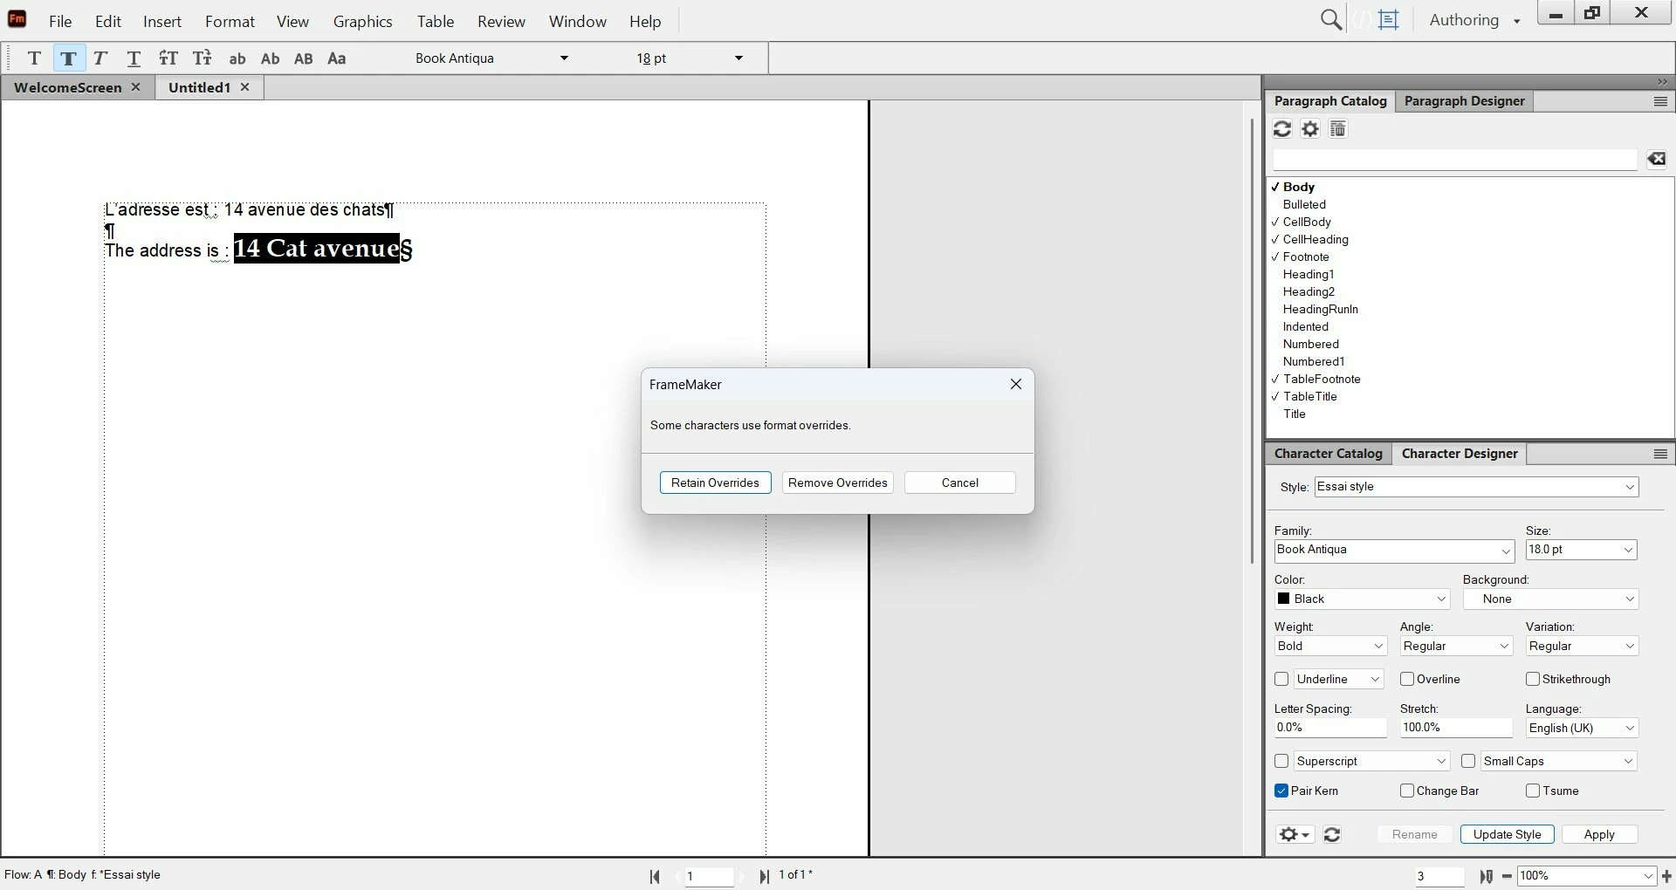Expand the Size 18.0 pt dropdown
This screenshot has width=1676, height=890.
click(x=1628, y=550)
